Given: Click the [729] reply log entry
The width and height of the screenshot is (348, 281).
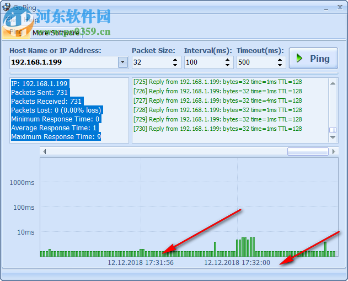Looking at the screenshot, I should coord(217,119).
